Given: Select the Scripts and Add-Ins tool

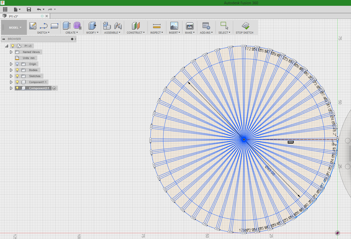Looking at the screenshot, I should (x=206, y=26).
